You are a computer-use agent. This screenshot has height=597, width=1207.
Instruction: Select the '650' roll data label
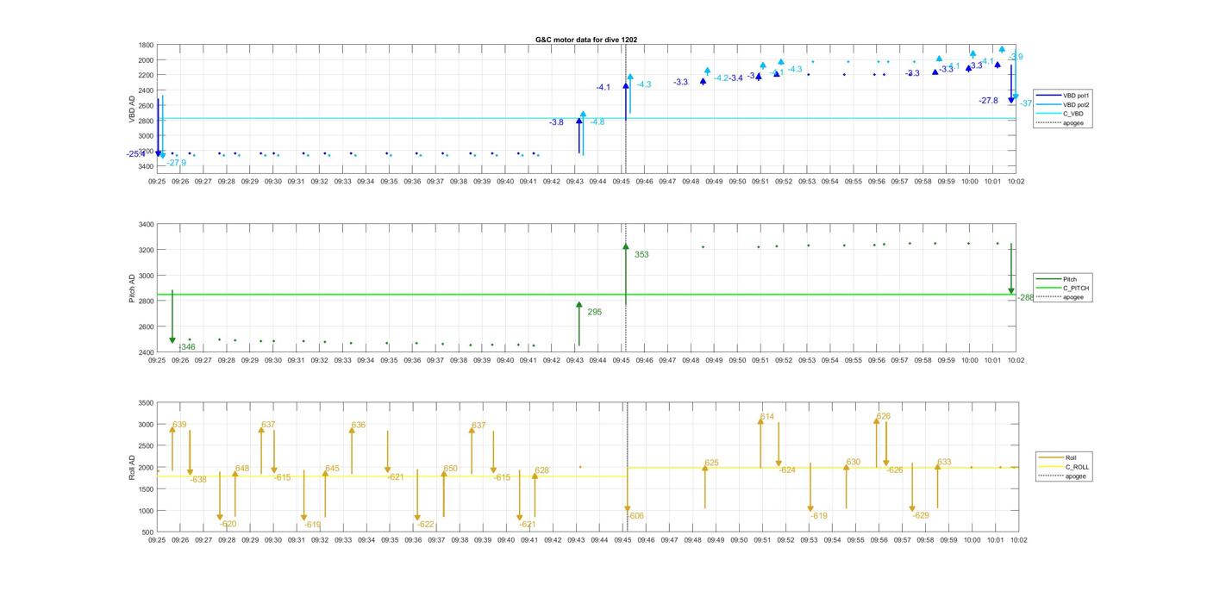pyautogui.click(x=451, y=469)
